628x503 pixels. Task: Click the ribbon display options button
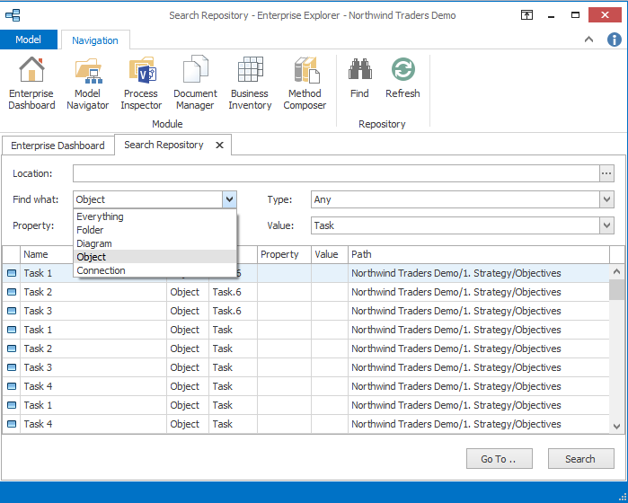point(526,15)
